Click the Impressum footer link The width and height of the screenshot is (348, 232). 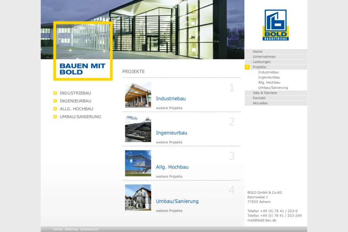pyautogui.click(x=89, y=229)
